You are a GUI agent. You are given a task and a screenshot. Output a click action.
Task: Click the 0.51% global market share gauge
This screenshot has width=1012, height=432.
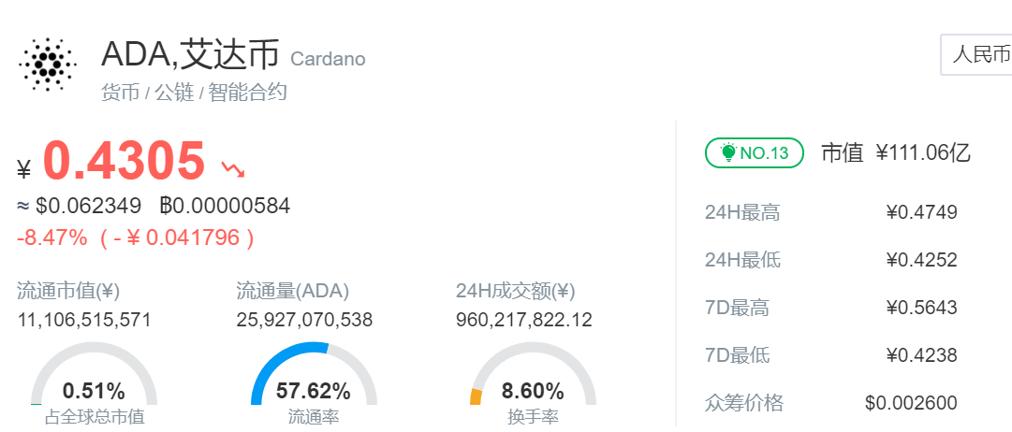(95, 375)
